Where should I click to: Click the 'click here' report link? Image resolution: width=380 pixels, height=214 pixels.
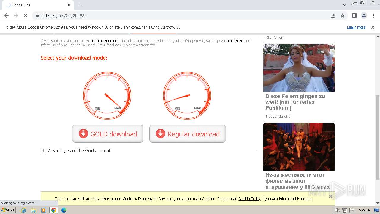pyautogui.click(x=236, y=41)
